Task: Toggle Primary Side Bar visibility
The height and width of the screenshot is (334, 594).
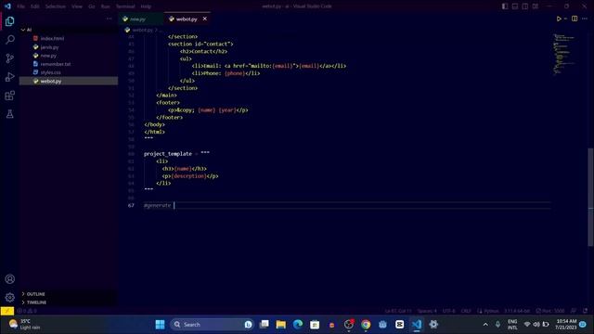Action: pos(505,6)
